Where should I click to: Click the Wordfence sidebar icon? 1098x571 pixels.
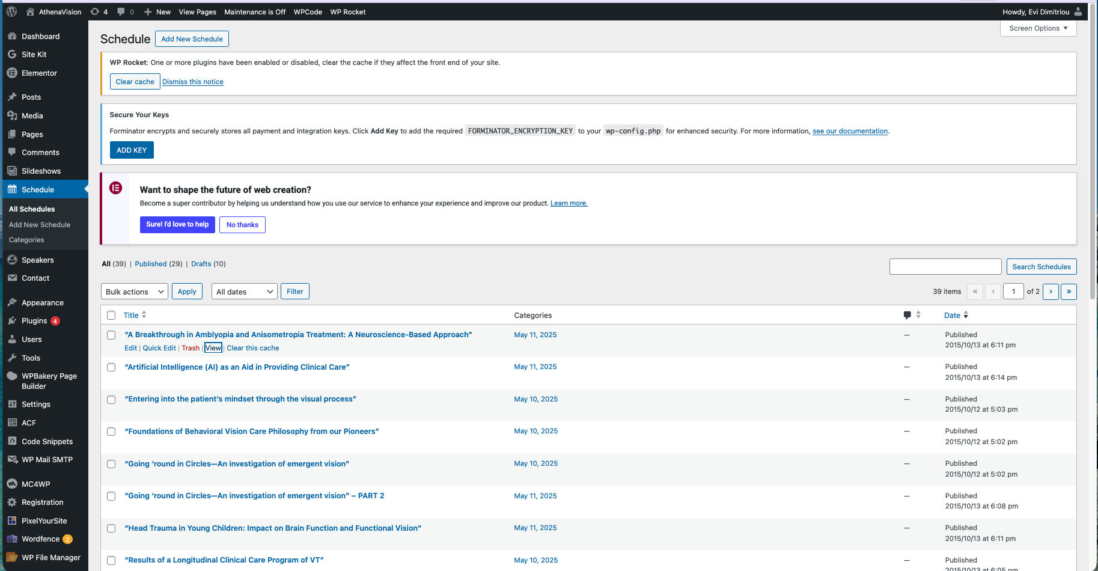click(x=12, y=539)
